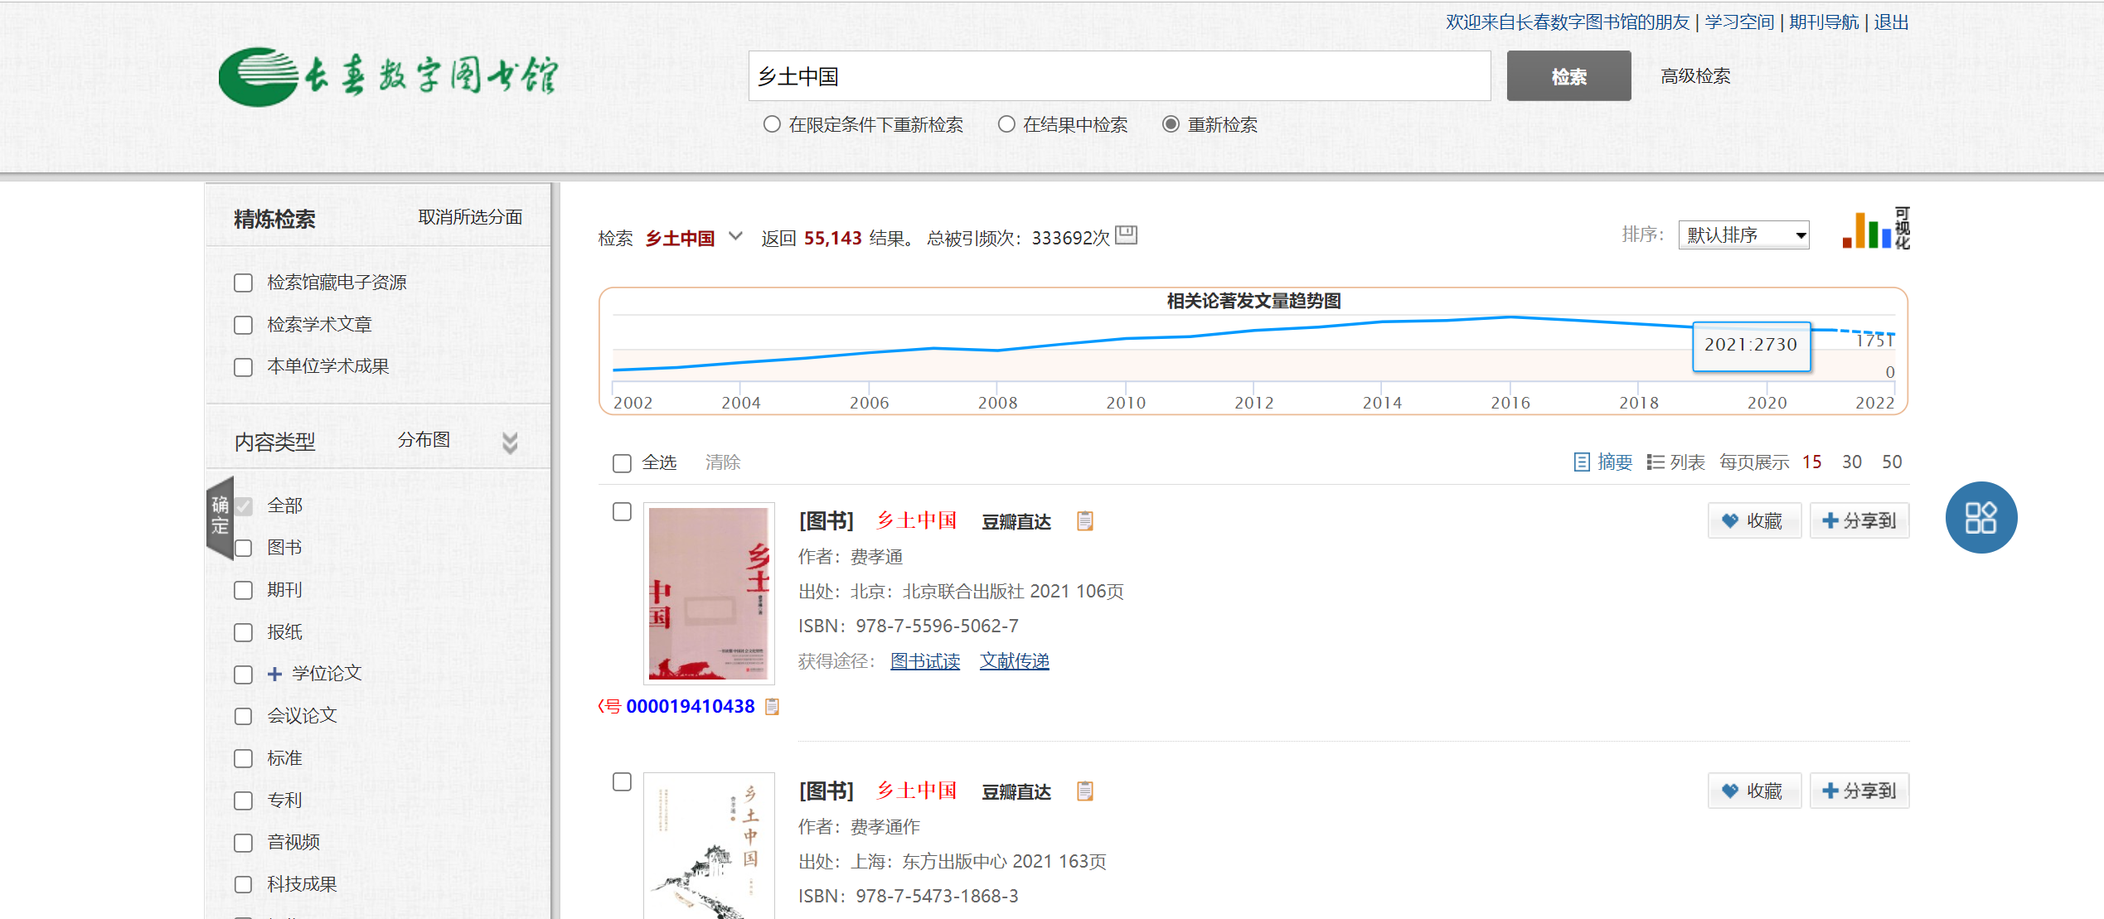Click the save icon beside citation count

click(x=1126, y=235)
